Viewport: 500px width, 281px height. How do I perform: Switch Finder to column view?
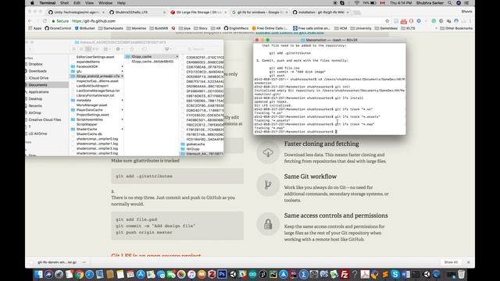point(88,49)
